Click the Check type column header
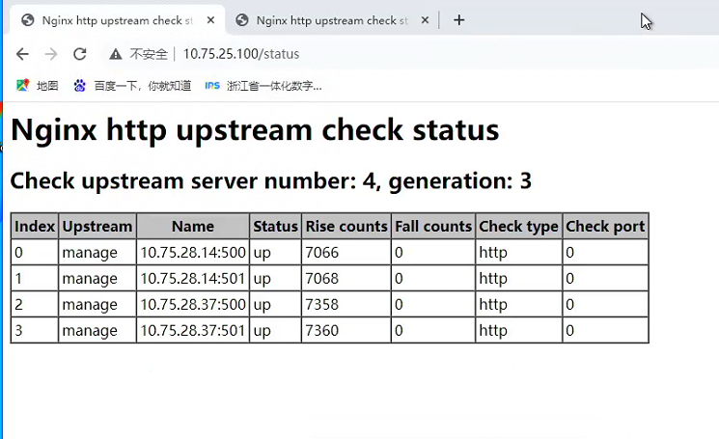The width and height of the screenshot is (719, 439). (x=518, y=226)
